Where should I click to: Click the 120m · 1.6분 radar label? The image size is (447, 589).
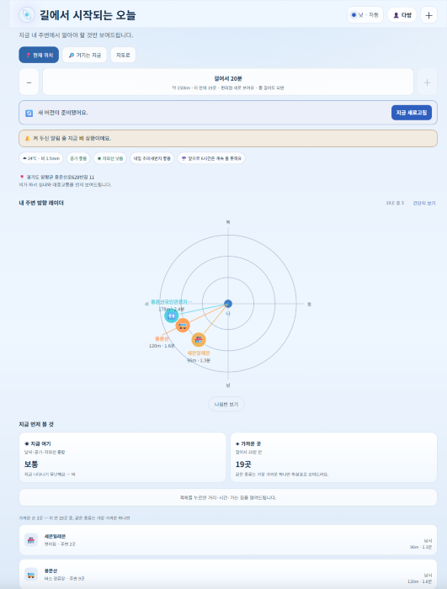point(162,346)
